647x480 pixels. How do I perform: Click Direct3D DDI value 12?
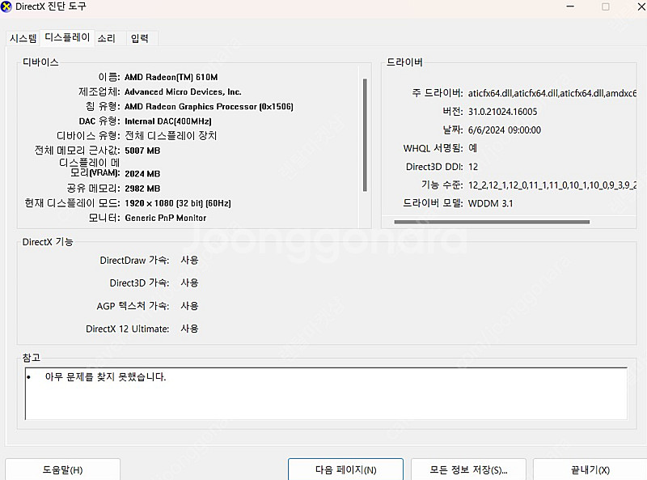coord(473,167)
